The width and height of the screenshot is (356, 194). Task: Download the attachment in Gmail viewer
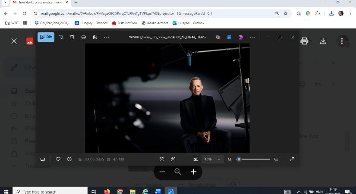pyautogui.click(x=323, y=41)
